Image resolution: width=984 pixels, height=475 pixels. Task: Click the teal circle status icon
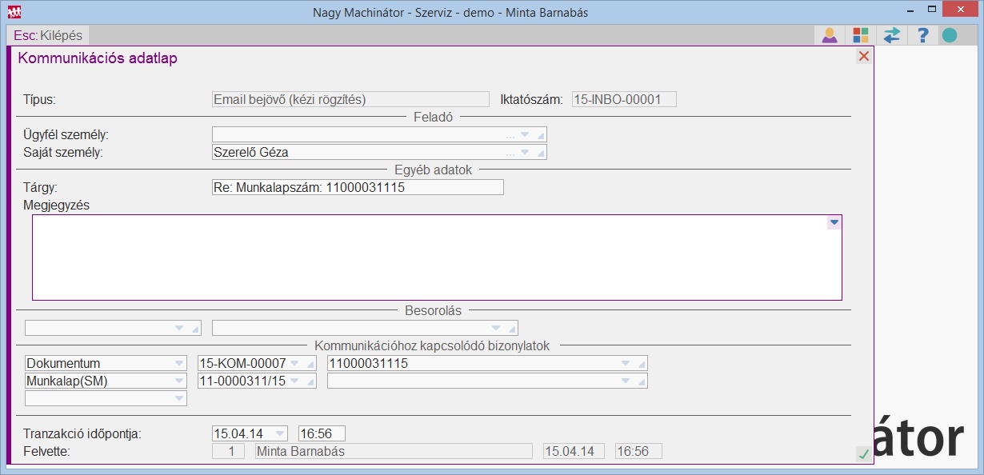point(950,35)
